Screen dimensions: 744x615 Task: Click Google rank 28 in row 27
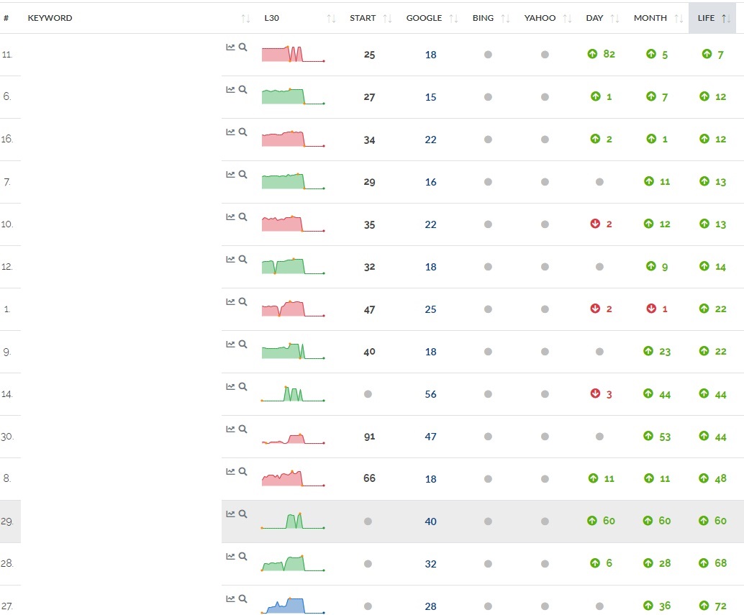(430, 606)
